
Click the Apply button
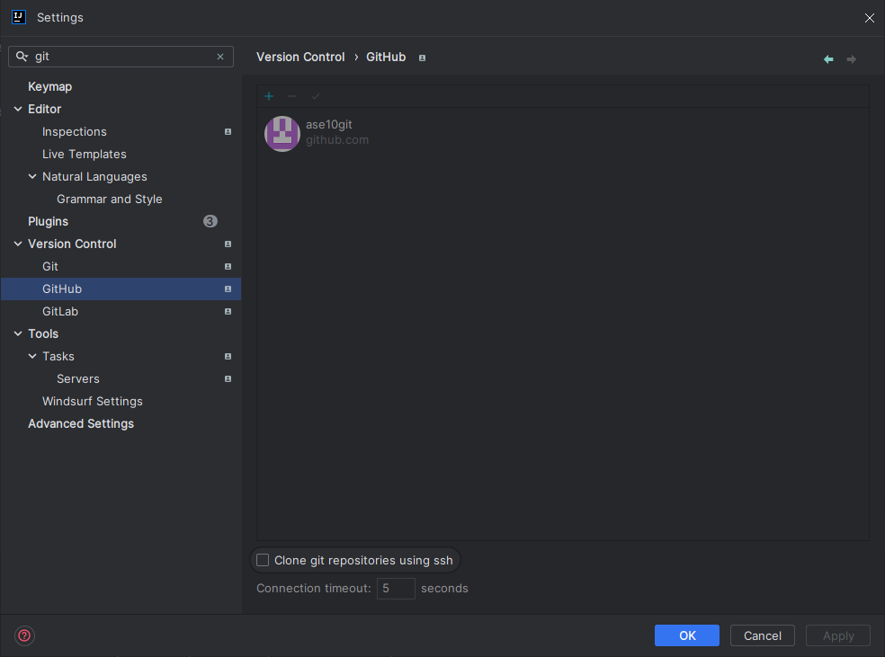838,635
